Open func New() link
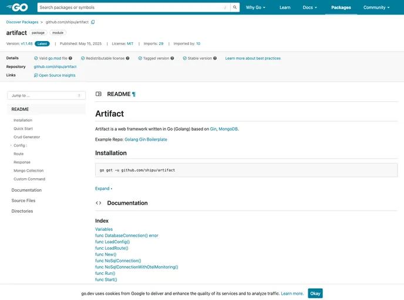The height and width of the screenshot is (300, 404). [106, 254]
